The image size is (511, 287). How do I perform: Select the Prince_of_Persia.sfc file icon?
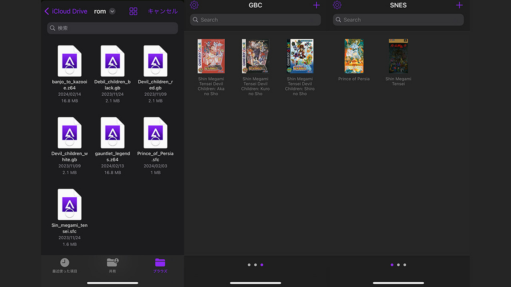tap(155, 133)
